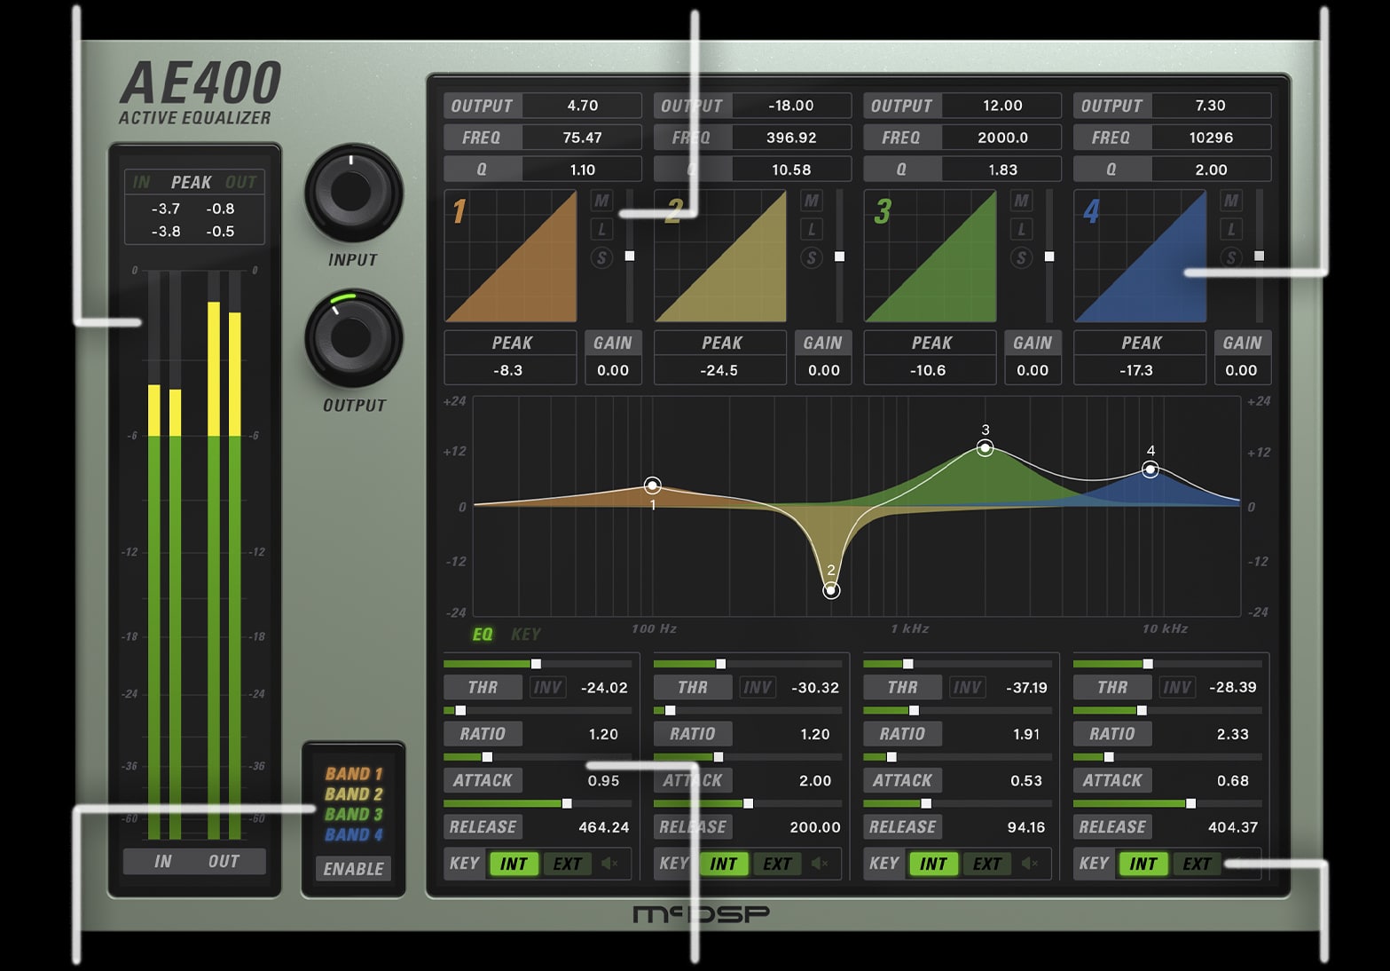The image size is (1390, 971).
Task: Click the band 1 threshold slider handle
Action: click(536, 664)
